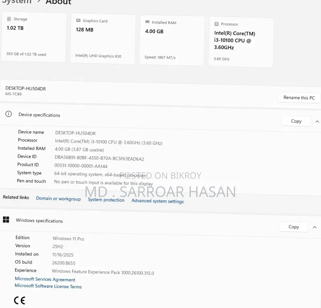Click the Related links label

pyautogui.click(x=16, y=197)
